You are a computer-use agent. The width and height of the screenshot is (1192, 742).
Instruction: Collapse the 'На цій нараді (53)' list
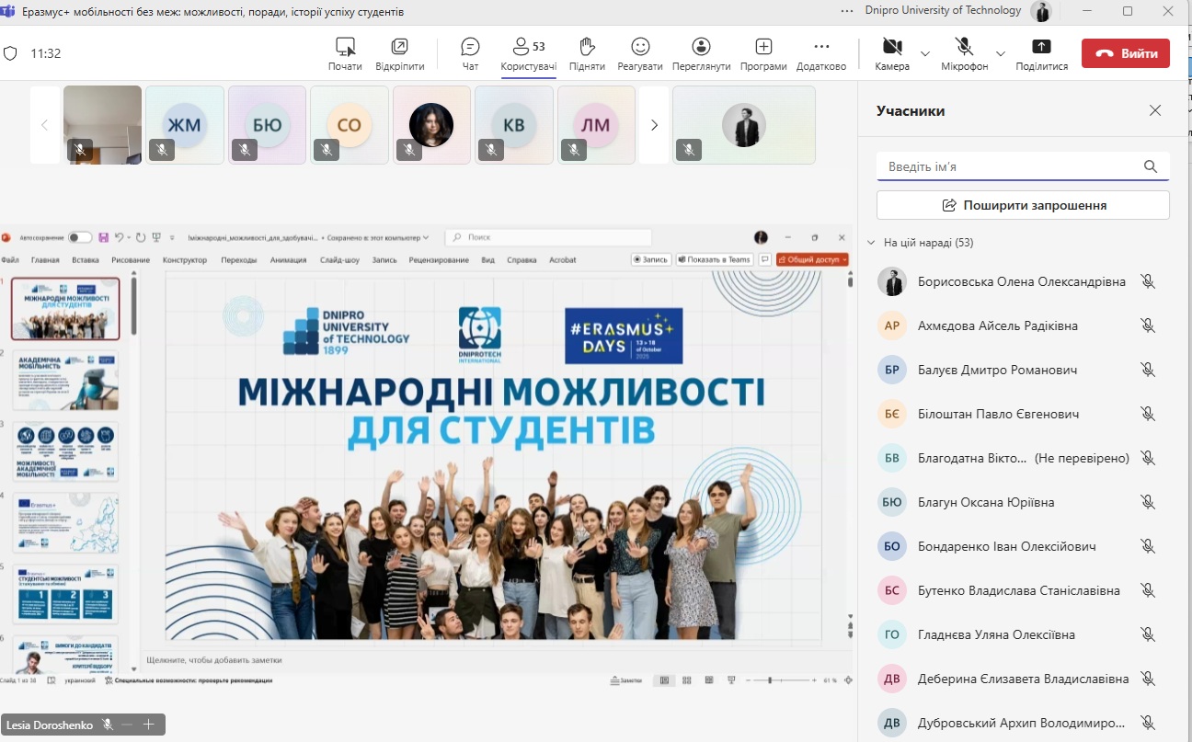872,243
